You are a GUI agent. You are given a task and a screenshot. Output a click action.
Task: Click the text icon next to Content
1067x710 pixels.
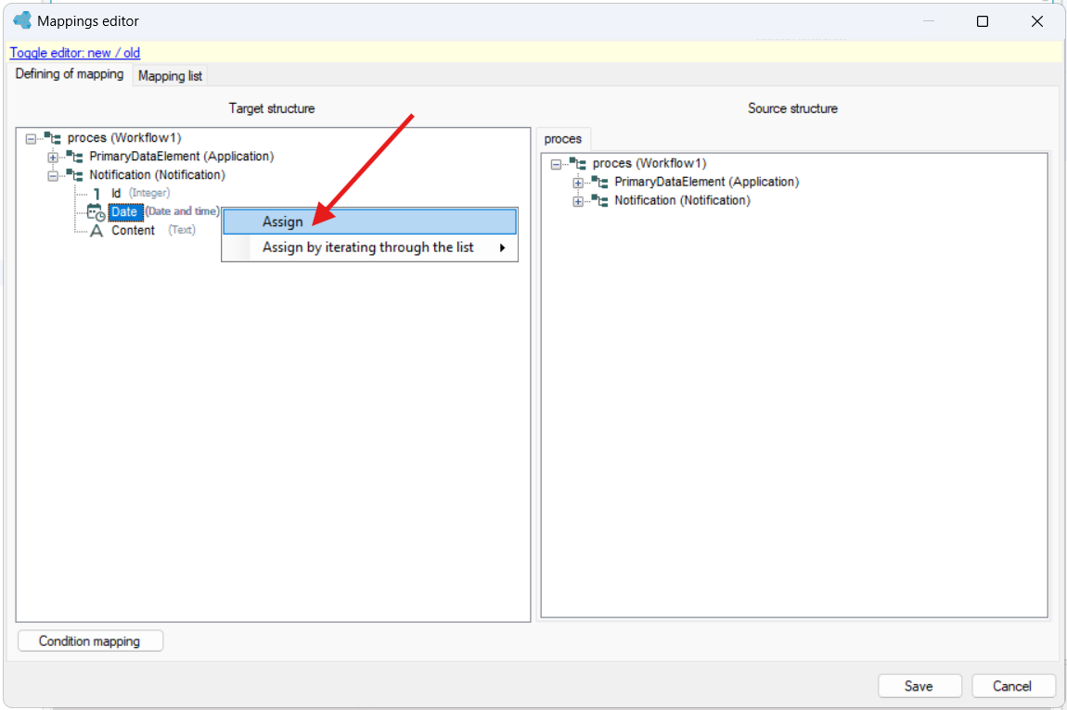pos(96,231)
